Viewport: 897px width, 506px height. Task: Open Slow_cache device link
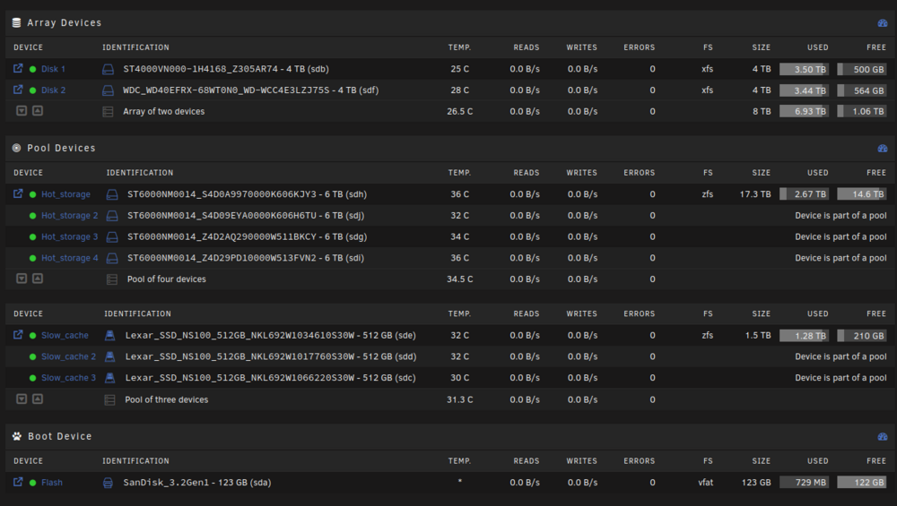coord(65,335)
